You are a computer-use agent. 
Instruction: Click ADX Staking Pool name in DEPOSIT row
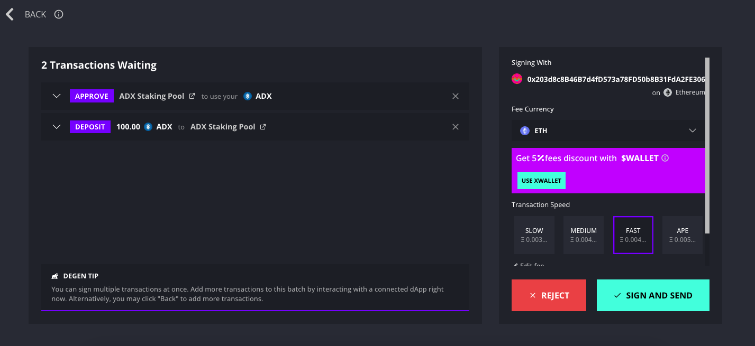pos(223,127)
